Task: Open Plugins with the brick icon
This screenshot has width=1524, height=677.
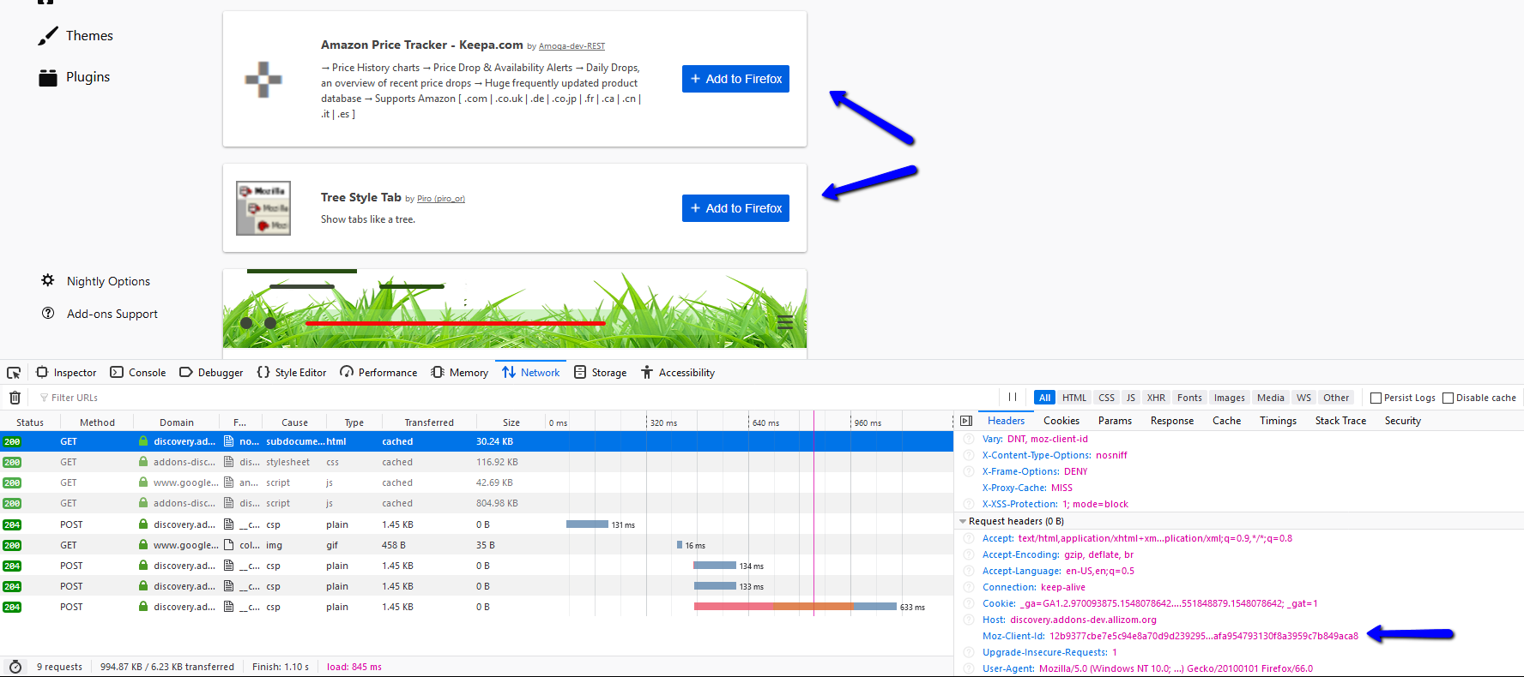Action: (x=48, y=77)
